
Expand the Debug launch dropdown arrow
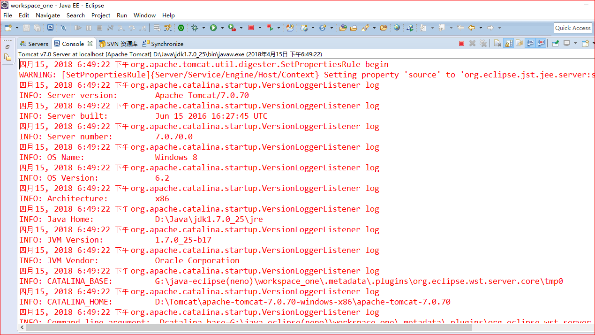(203, 28)
